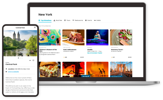This screenshot has height=100, width=163.
Task: Select third carousel dot under Central Park photo
Action: pos(22,58)
